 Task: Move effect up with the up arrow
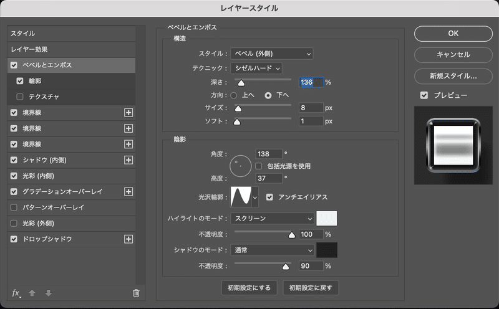(32, 293)
